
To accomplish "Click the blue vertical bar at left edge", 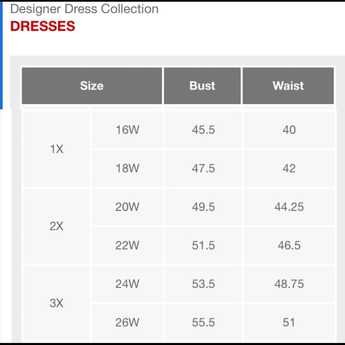I will coord(1,56).
